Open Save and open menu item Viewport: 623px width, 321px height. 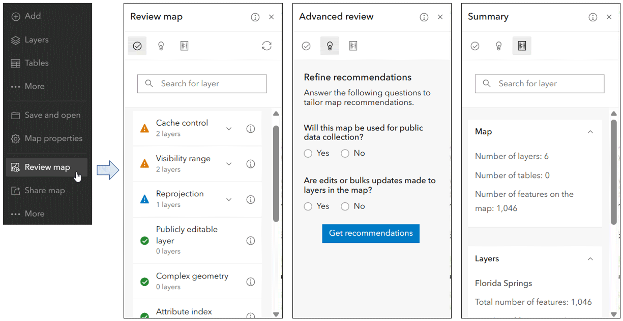pyautogui.click(x=46, y=115)
